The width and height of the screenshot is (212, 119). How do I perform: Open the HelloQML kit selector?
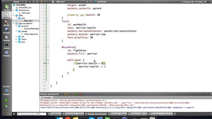click(7, 90)
